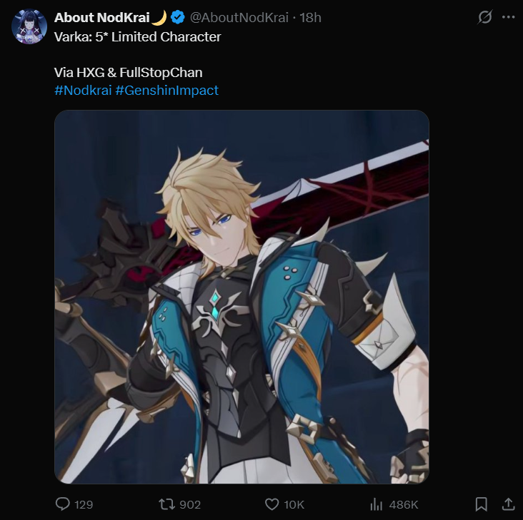Click the blue verified badge
The image size is (523, 520).
pyautogui.click(x=178, y=17)
